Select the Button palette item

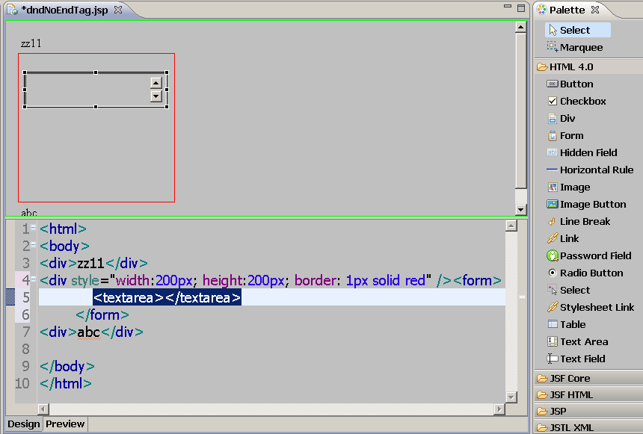point(570,84)
